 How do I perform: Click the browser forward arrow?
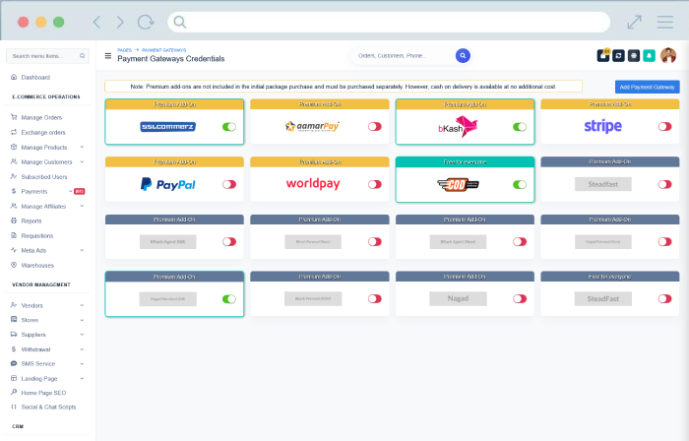coord(120,21)
